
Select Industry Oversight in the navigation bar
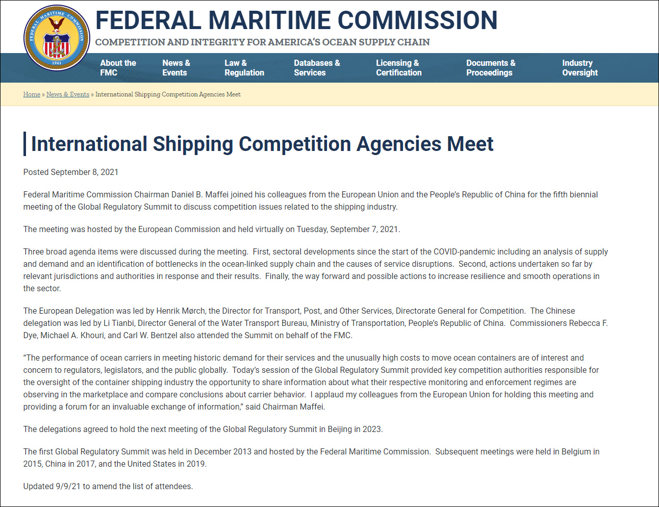pos(579,68)
